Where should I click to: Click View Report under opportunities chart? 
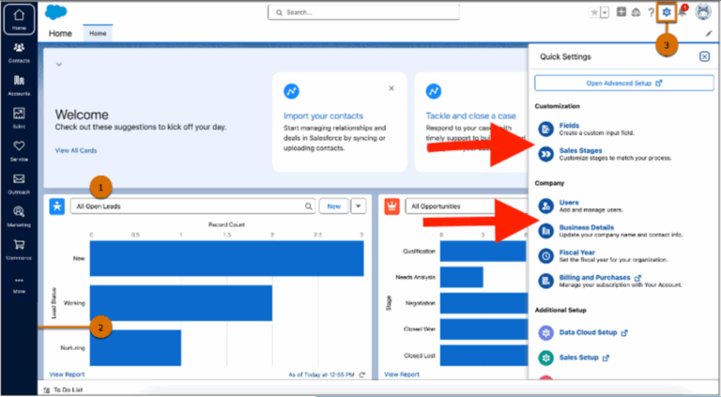(x=402, y=374)
